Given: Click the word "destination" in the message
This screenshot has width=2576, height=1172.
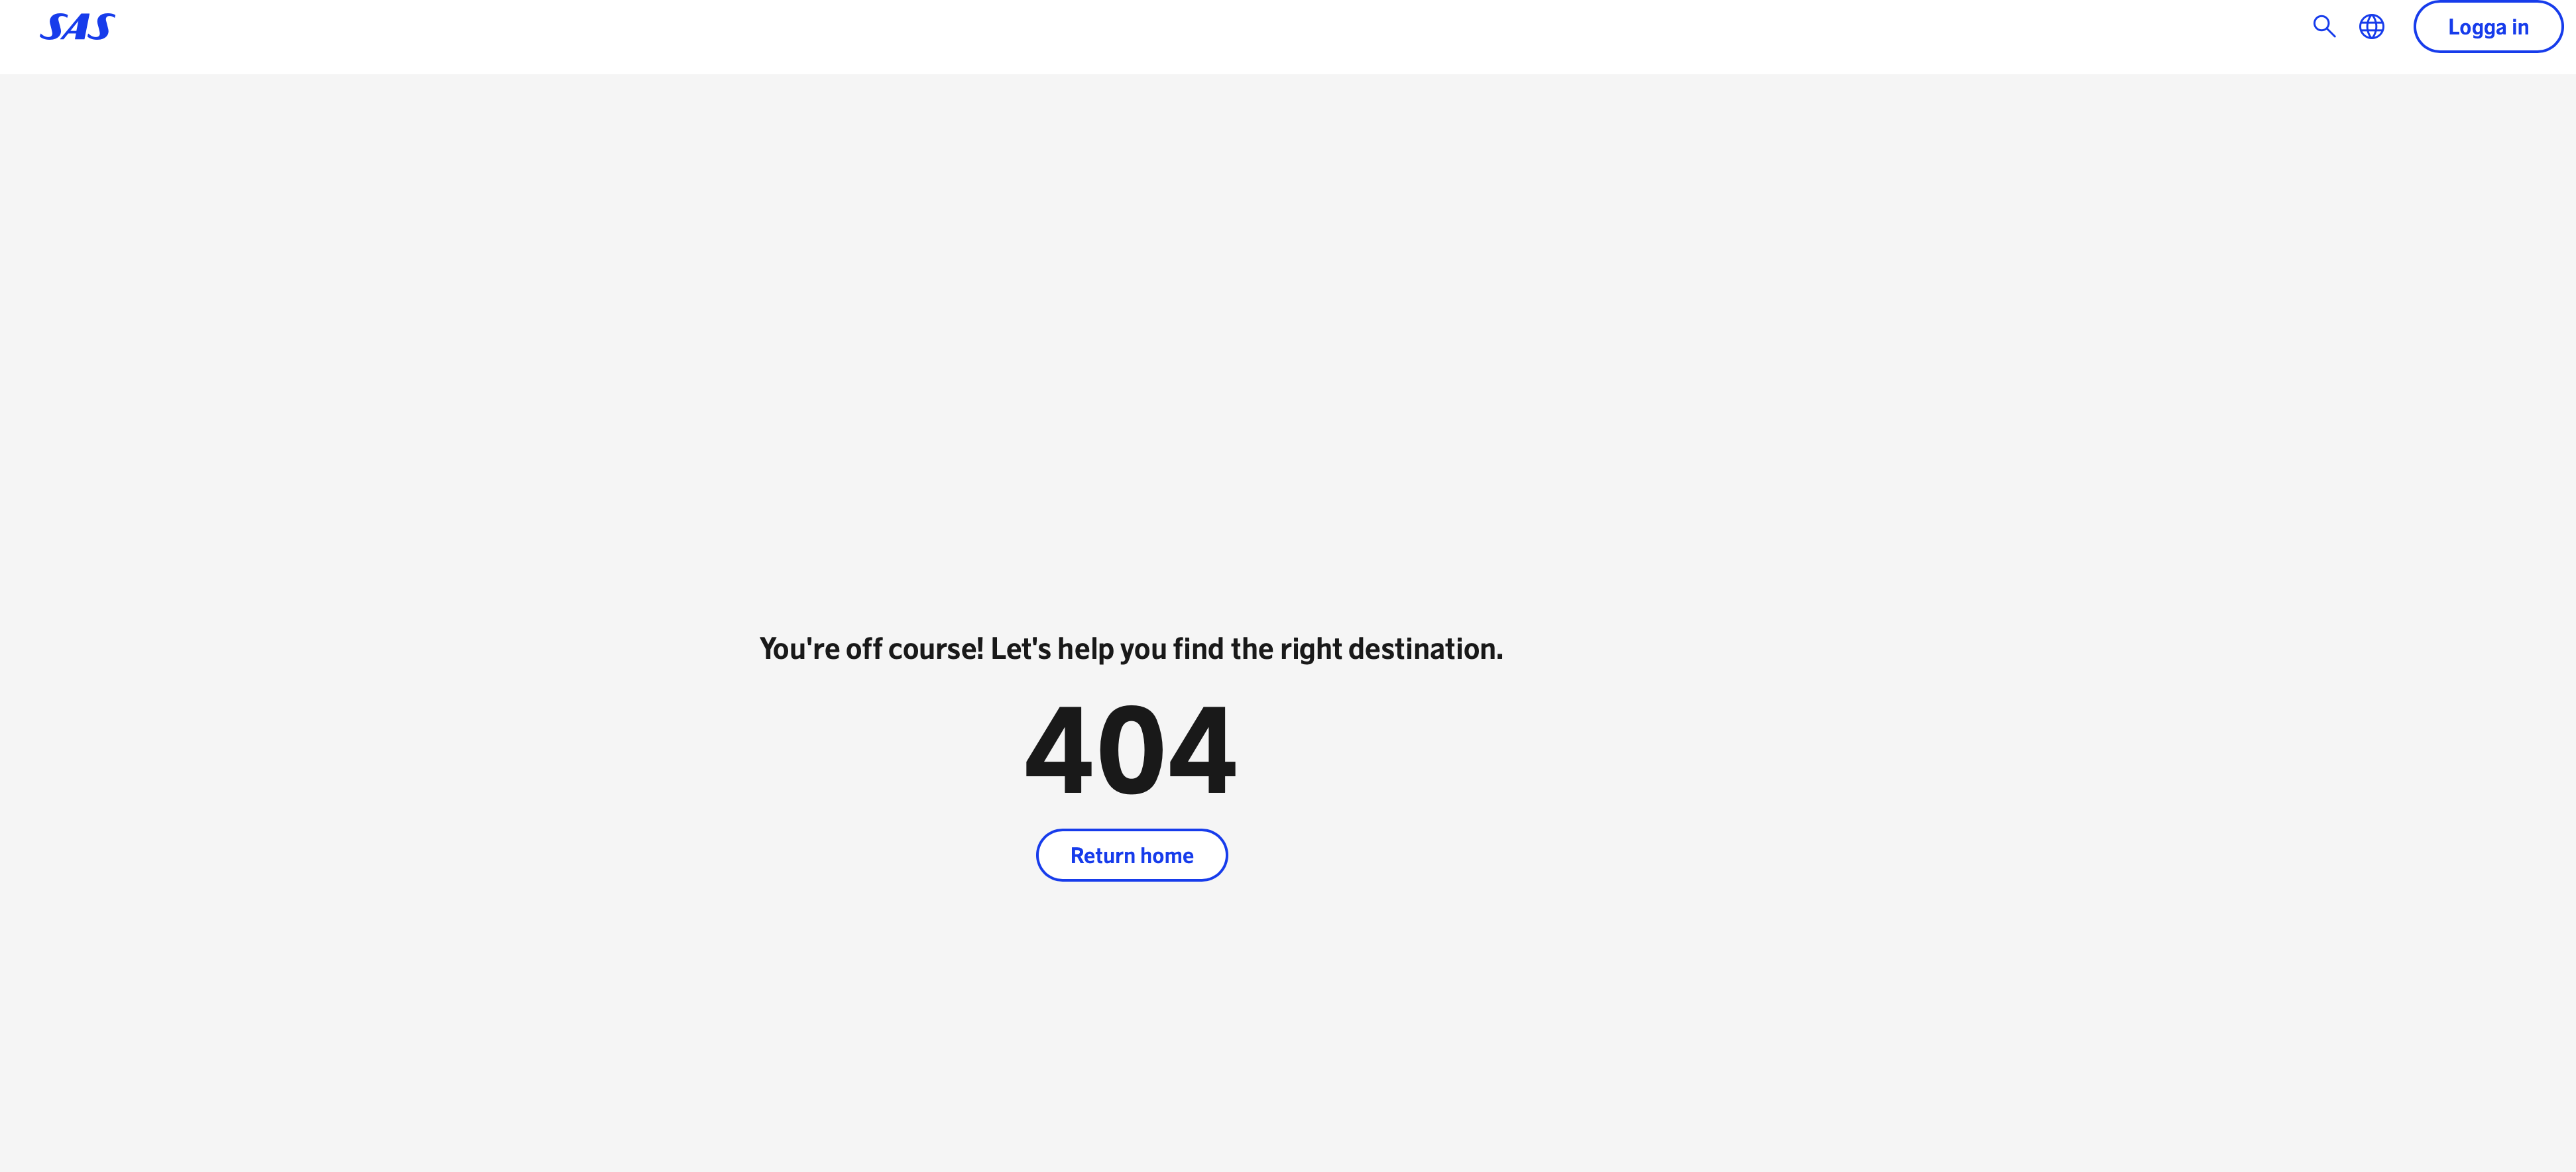Looking at the screenshot, I should (1422, 649).
